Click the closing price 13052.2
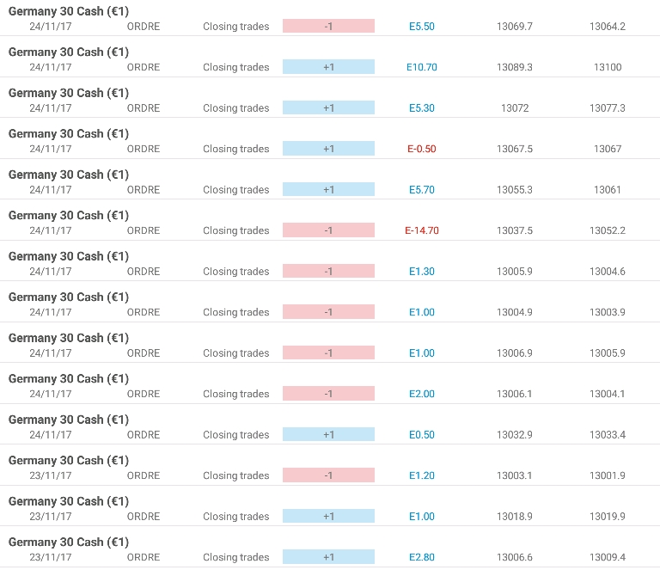 (608, 230)
